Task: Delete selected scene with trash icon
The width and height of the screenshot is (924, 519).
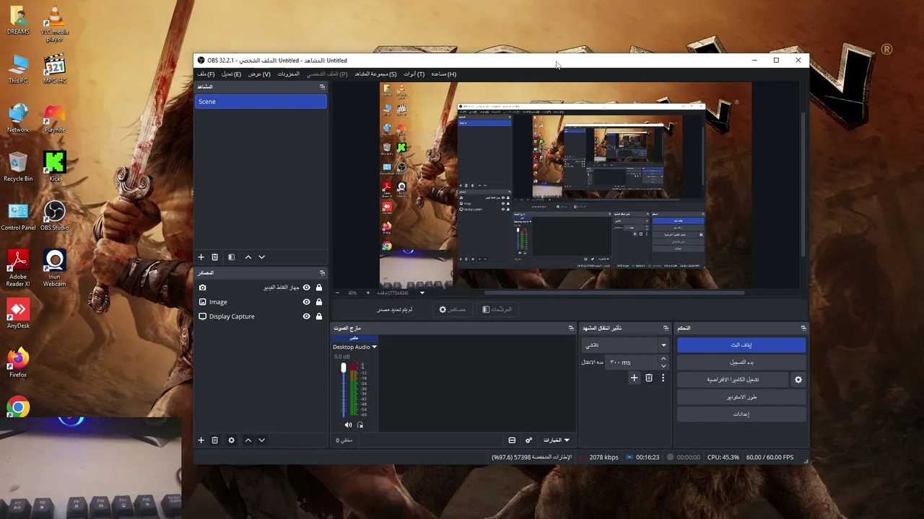Action: pos(214,257)
